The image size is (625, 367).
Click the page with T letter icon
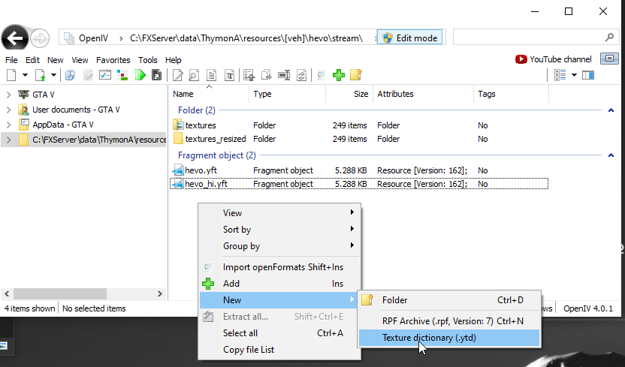(x=229, y=75)
